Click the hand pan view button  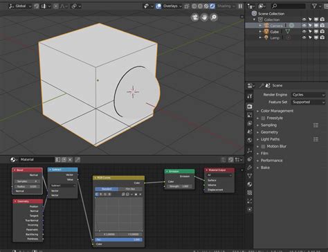click(204, 17)
